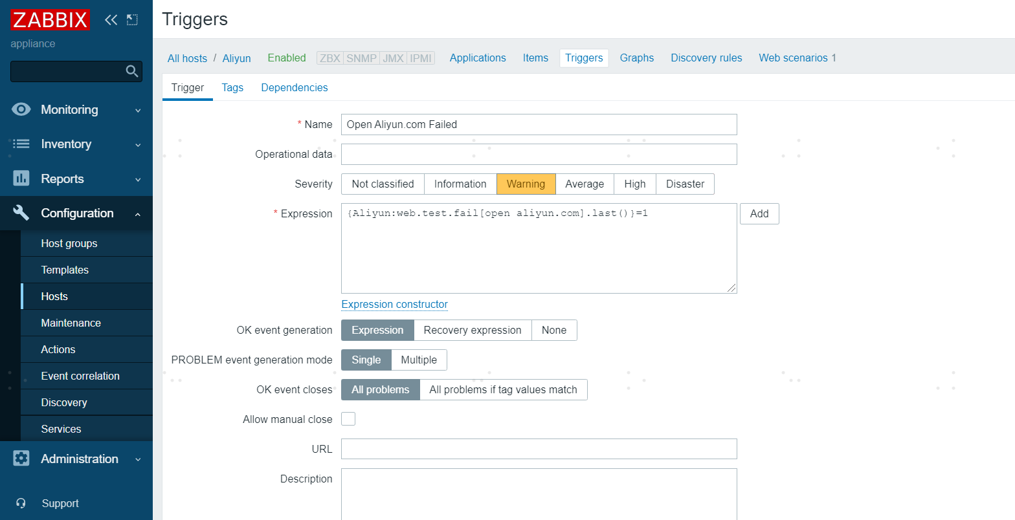Image resolution: width=1015 pixels, height=520 pixels.
Task: Click the Configuration wrench icon
Action: [x=21, y=213]
